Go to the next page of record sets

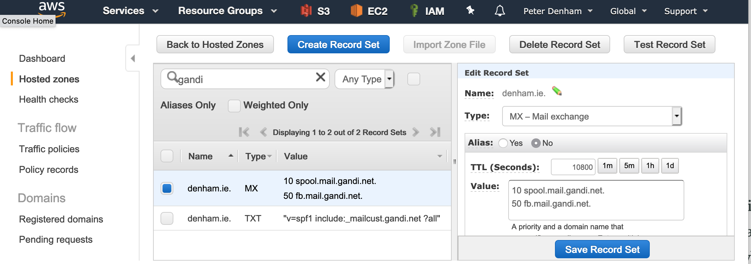(416, 132)
